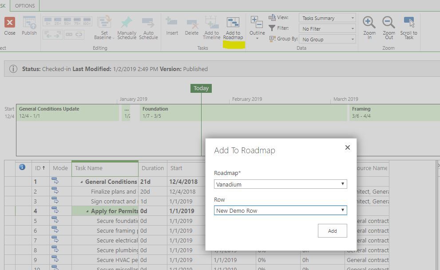Click the Mode column header
The height and width of the screenshot is (270, 440).
coord(60,168)
